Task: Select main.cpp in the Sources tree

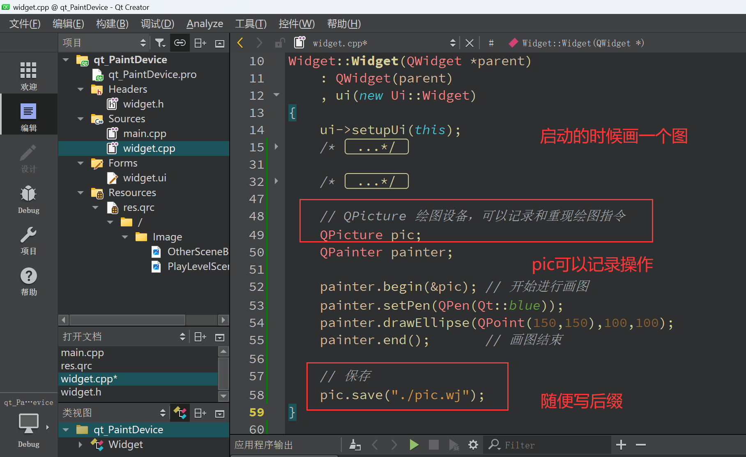Action: pyautogui.click(x=145, y=134)
